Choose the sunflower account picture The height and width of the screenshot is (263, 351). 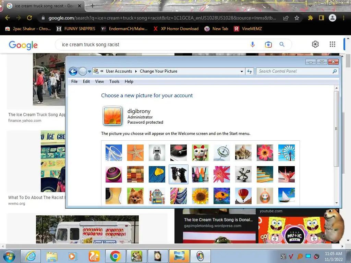coord(200,196)
